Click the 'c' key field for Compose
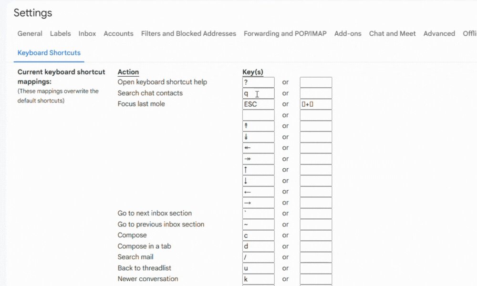This screenshot has height=286, width=477. pos(258,235)
